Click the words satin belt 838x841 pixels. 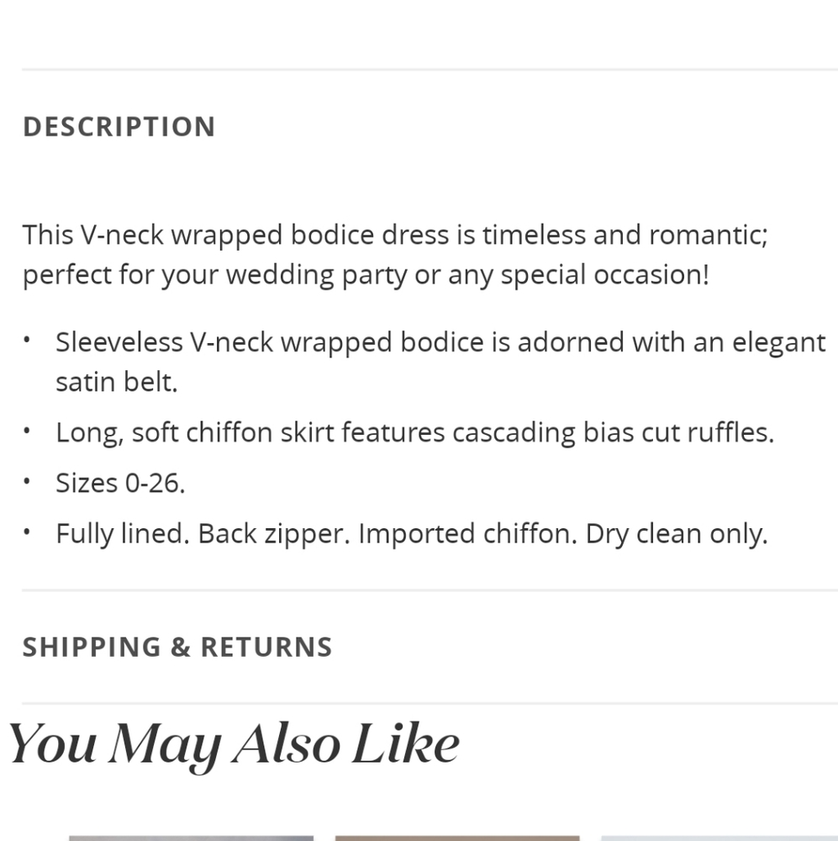tap(116, 382)
